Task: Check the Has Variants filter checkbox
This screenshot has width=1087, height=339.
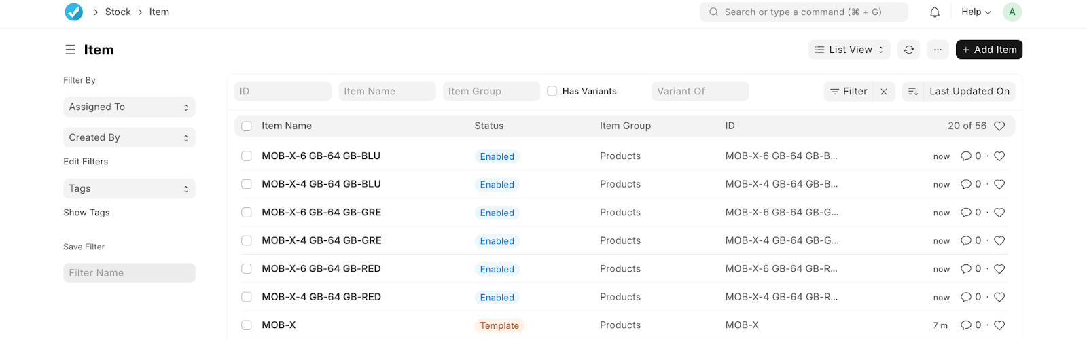Action: click(x=552, y=91)
